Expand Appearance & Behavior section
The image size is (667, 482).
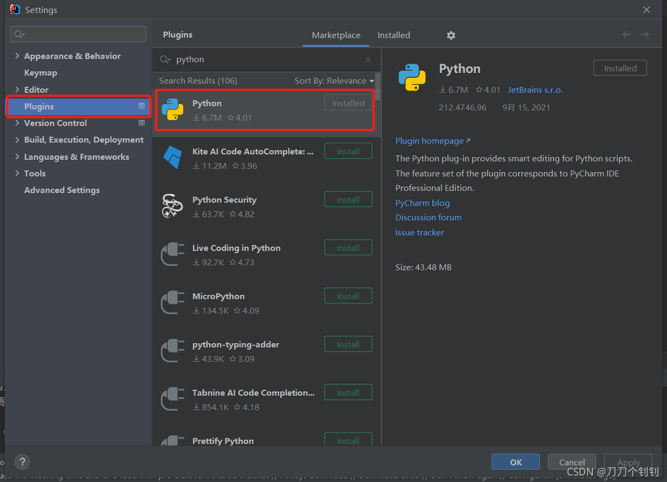[17, 56]
